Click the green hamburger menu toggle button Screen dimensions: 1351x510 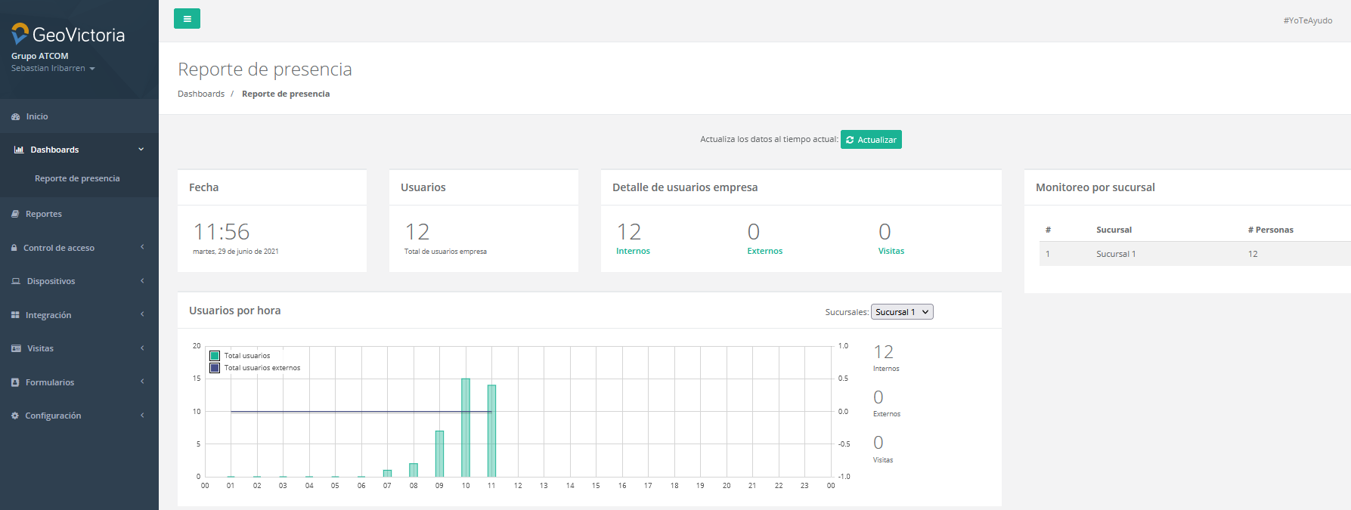(x=187, y=19)
